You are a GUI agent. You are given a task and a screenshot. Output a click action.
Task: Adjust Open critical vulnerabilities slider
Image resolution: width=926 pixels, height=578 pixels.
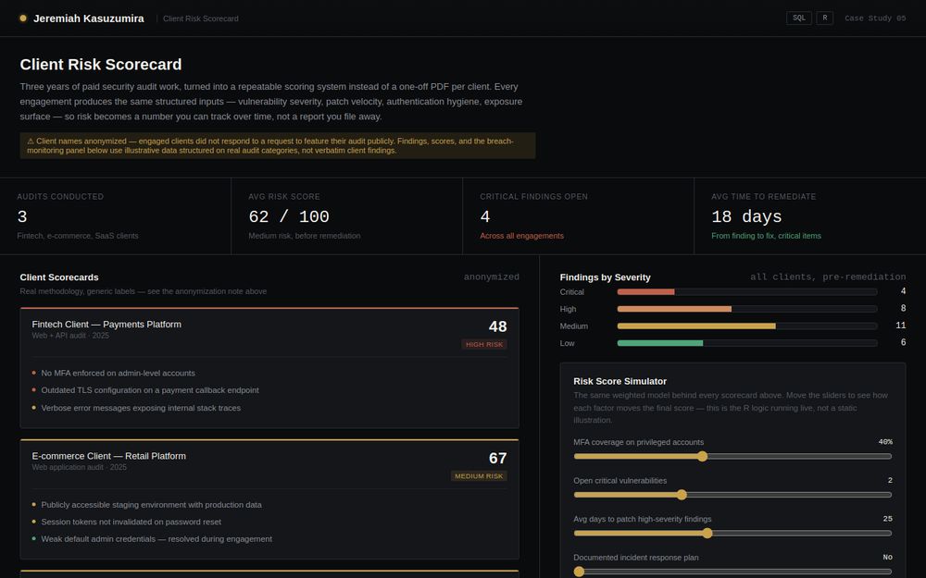[732, 495]
